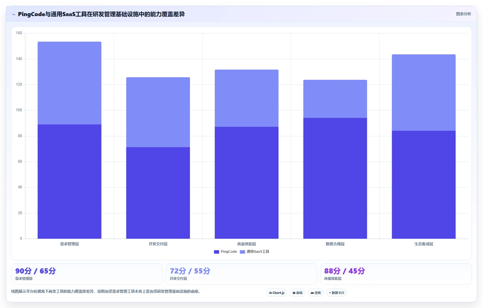
Task: Click the 生态集成层 x-axis label
Action: 424,244
